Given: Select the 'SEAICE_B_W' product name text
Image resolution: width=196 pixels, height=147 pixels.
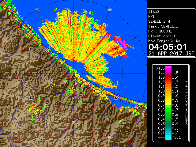Looking at the screenshot, I should tap(159, 21).
